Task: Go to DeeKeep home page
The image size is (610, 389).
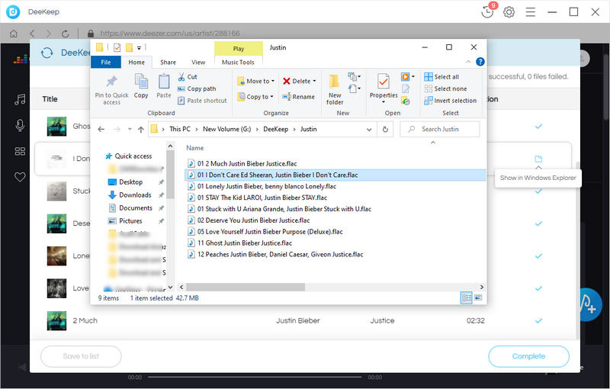Action: click(x=14, y=34)
